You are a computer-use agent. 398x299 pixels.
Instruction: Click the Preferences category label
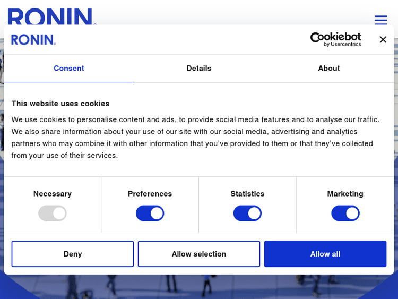click(x=150, y=194)
